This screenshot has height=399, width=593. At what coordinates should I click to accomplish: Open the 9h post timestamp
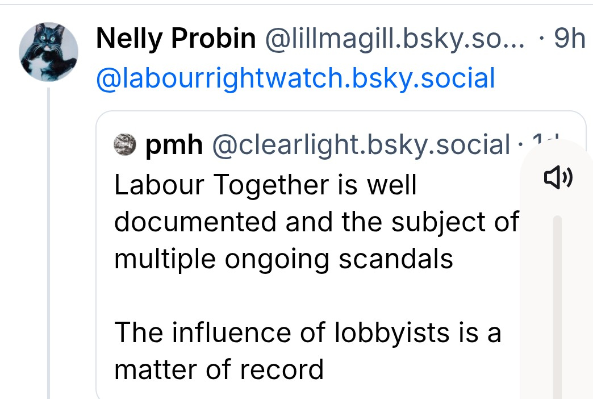tap(569, 39)
